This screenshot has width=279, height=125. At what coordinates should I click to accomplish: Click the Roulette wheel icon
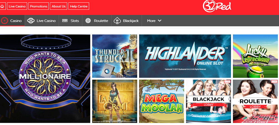(88, 21)
